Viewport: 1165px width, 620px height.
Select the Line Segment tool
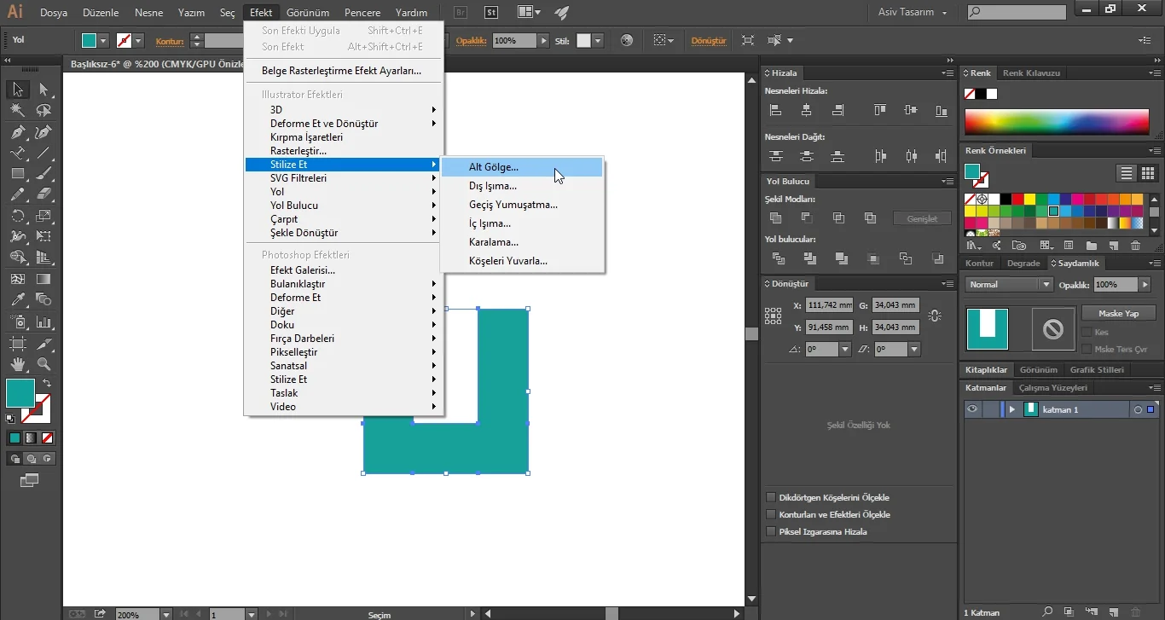43,154
